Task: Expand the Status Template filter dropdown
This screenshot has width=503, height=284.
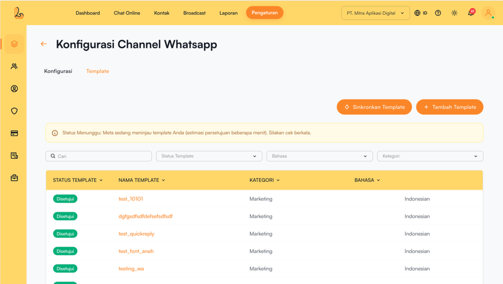Action: [x=209, y=156]
